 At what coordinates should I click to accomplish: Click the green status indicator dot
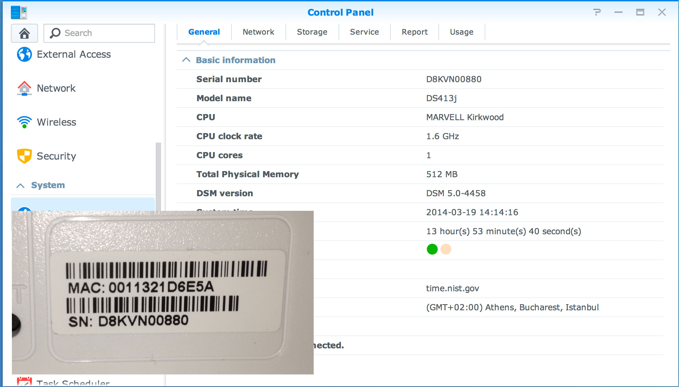pos(432,249)
